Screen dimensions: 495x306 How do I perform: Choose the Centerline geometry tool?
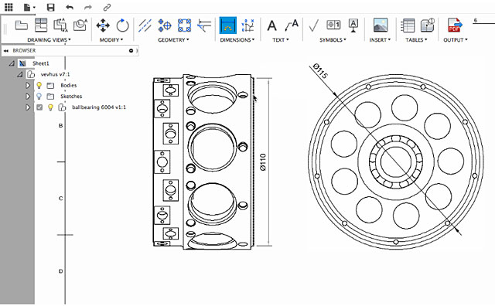pos(145,25)
